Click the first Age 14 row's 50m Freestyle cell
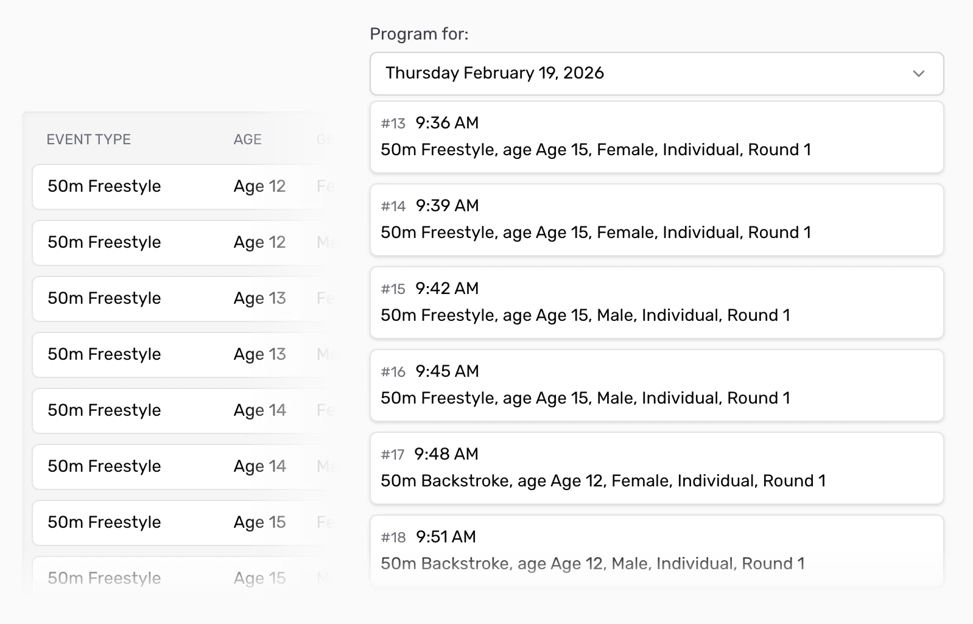The image size is (973, 624). point(104,410)
